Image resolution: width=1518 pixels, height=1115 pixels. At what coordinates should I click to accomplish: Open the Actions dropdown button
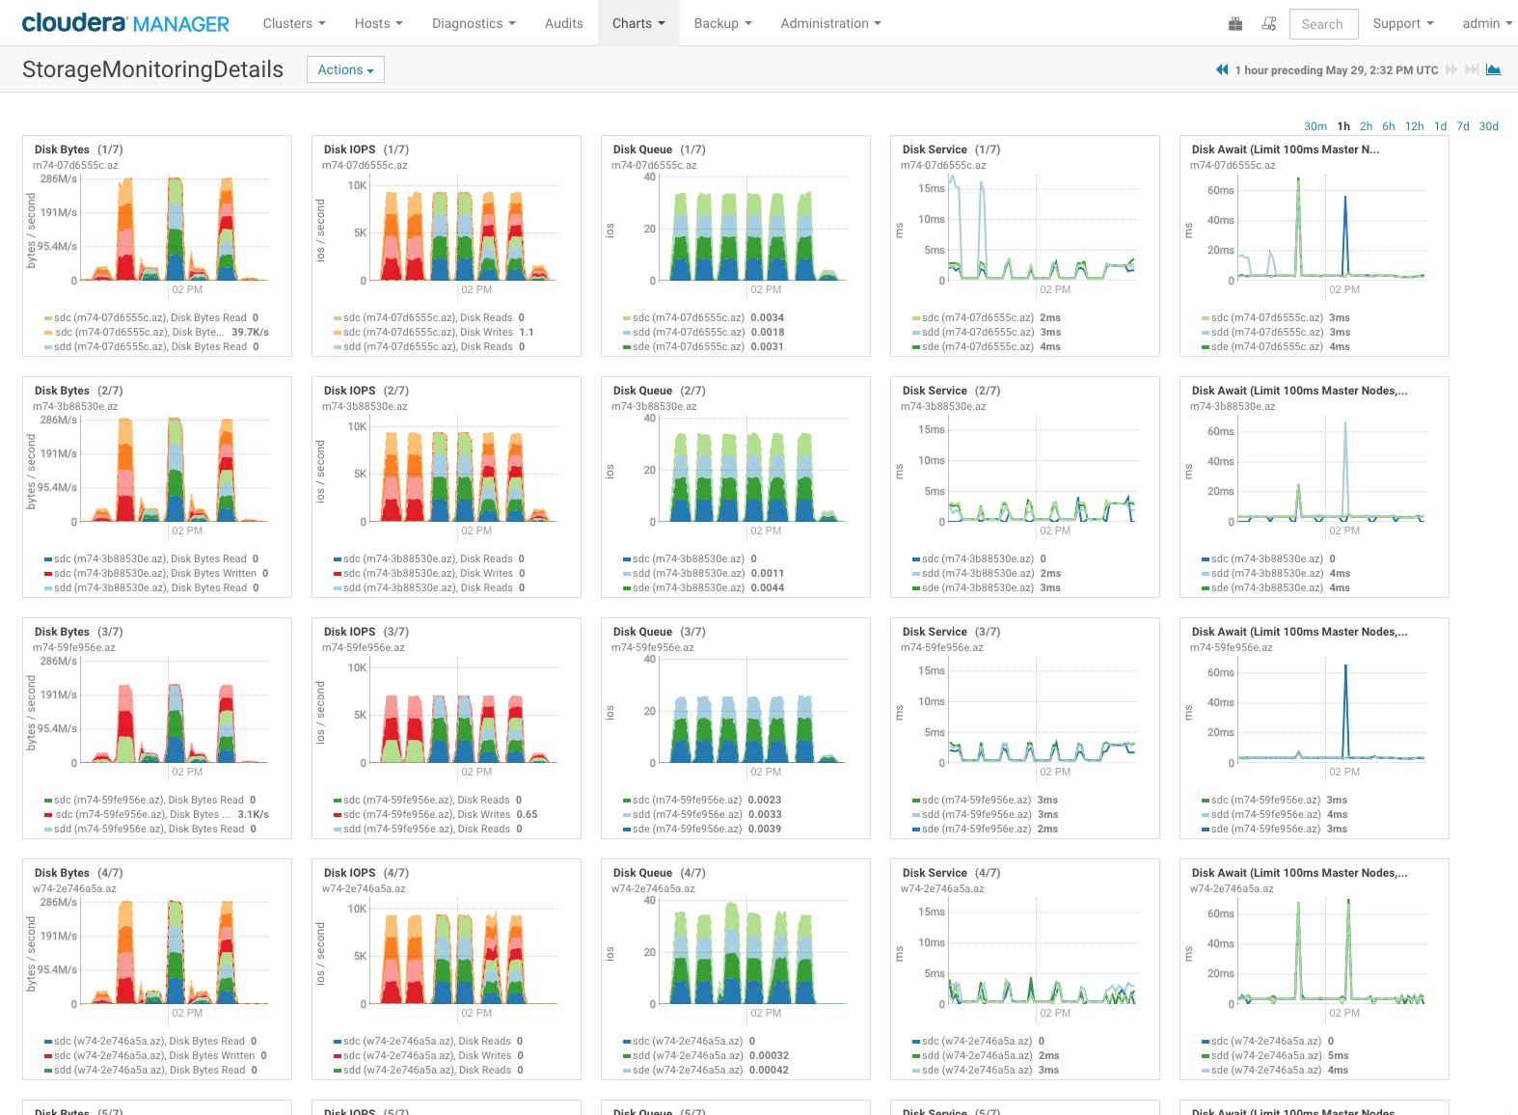(x=345, y=69)
